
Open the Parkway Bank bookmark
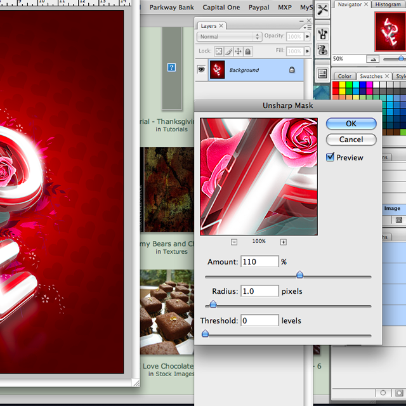pos(171,8)
